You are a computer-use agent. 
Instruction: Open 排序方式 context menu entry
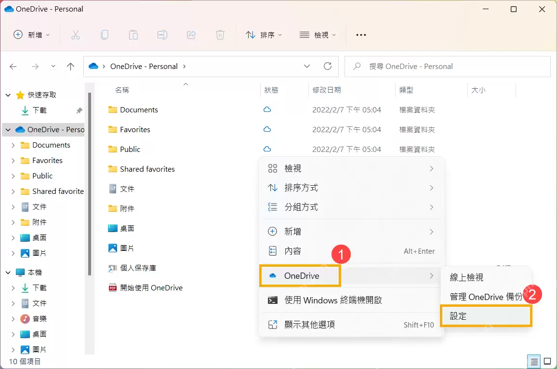click(x=352, y=188)
